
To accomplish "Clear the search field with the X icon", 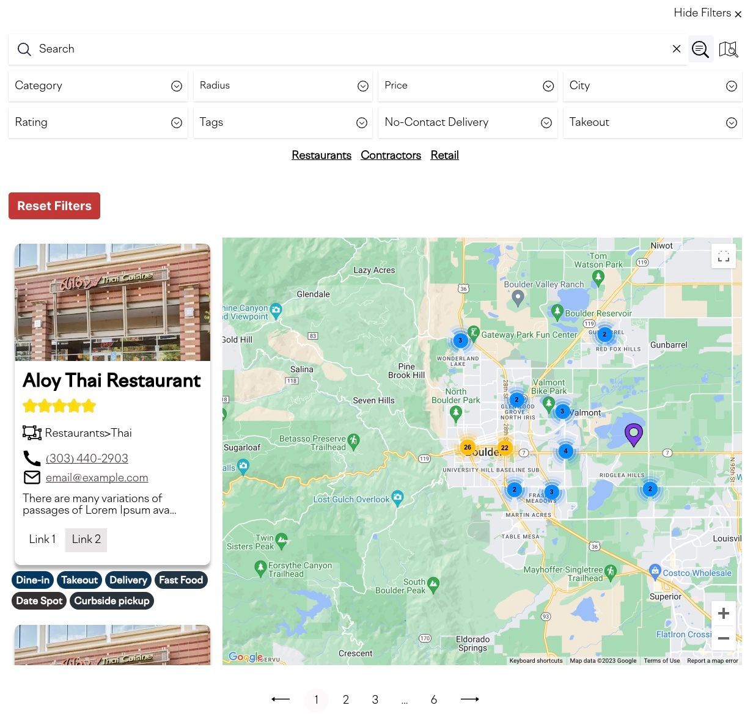I will pos(677,49).
